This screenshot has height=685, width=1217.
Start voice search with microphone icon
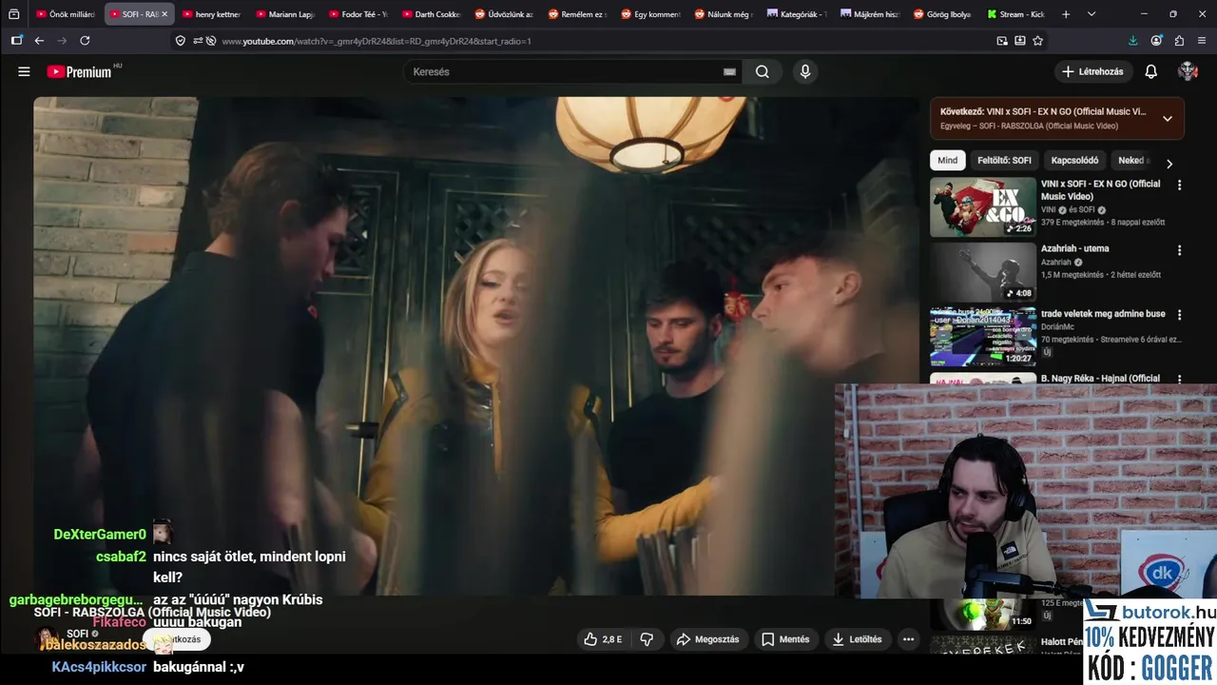(805, 71)
